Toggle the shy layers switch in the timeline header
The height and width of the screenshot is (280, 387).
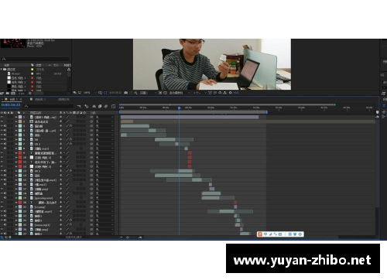pos(94,106)
